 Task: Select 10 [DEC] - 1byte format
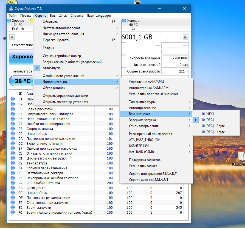[x=216, y=132]
